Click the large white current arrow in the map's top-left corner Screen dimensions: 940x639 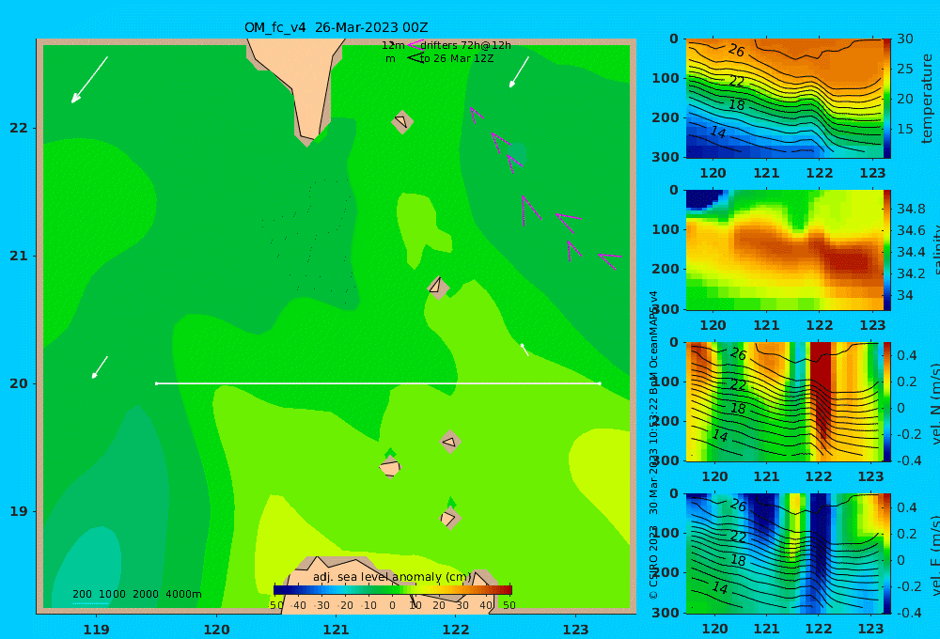click(89, 80)
